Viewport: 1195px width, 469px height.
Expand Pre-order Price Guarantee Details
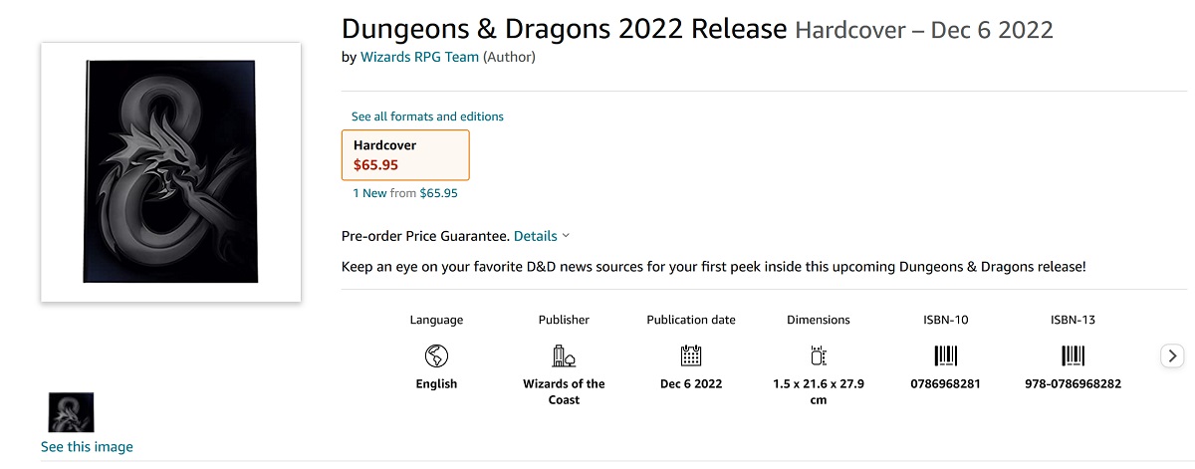point(542,236)
